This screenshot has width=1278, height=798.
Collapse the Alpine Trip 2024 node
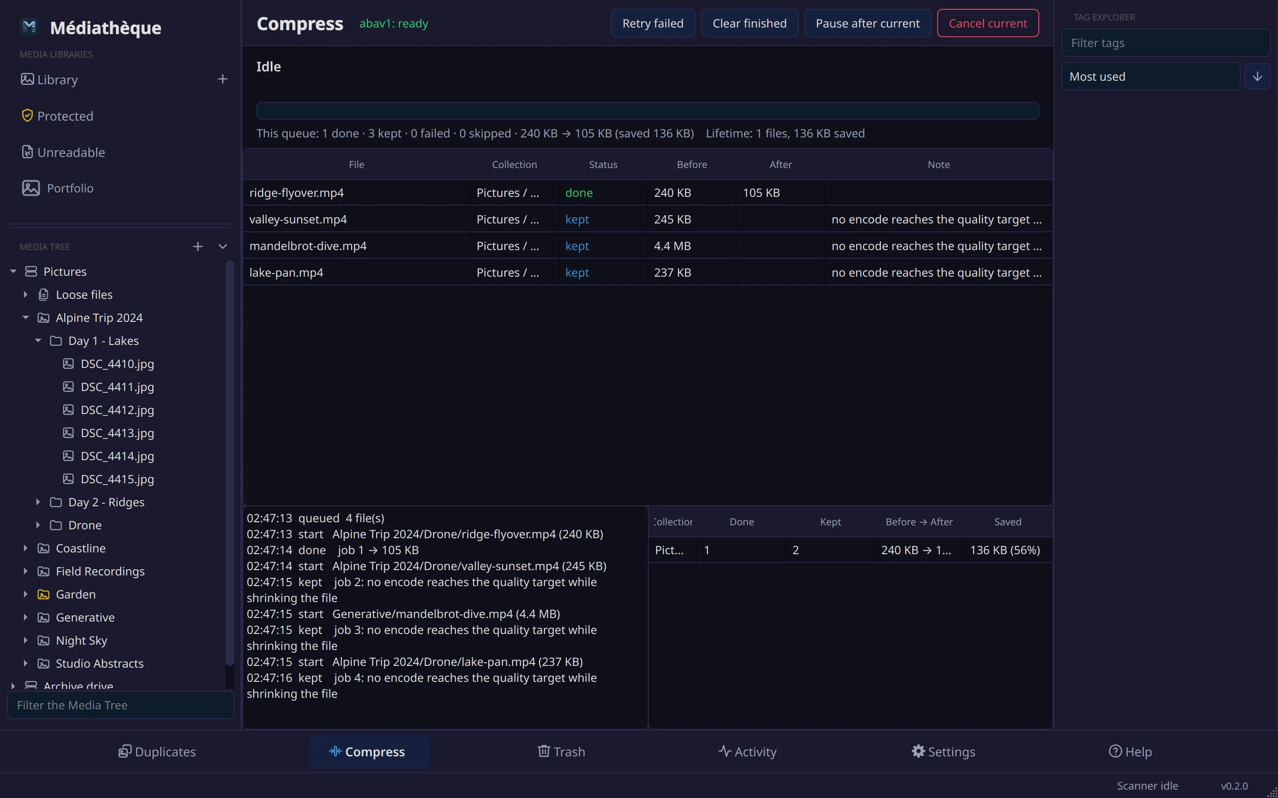coord(25,318)
